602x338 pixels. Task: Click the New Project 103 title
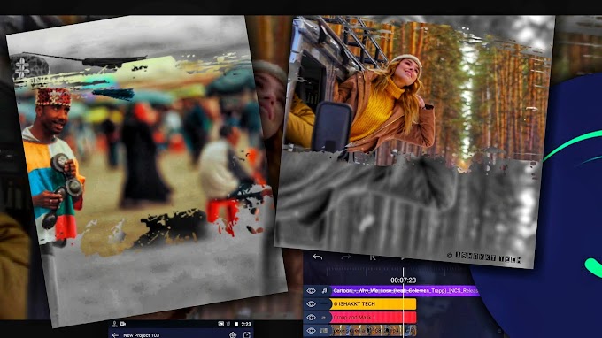(x=141, y=335)
